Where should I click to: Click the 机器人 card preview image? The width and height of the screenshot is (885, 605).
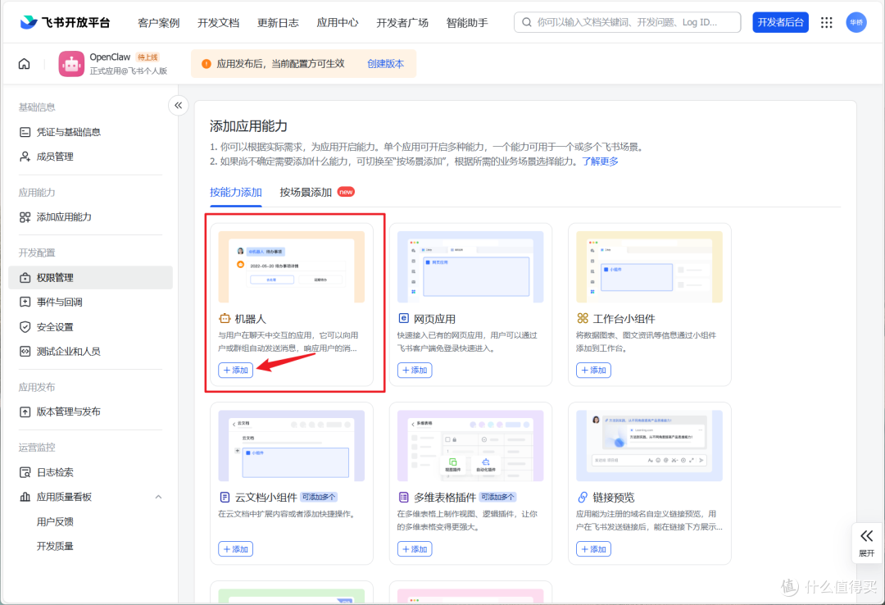(x=291, y=266)
